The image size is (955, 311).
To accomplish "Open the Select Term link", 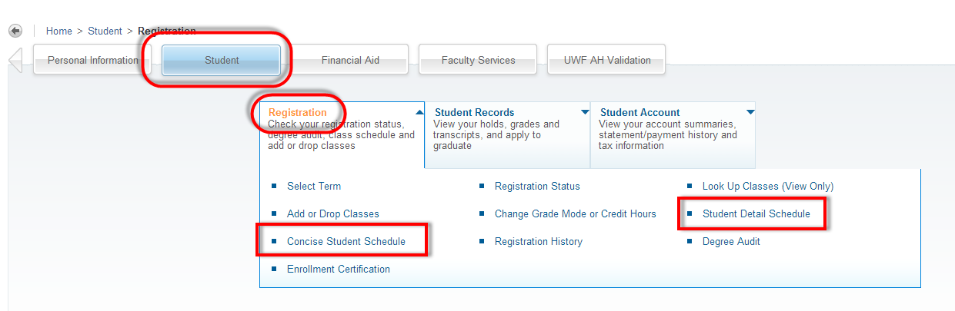I will [x=314, y=186].
